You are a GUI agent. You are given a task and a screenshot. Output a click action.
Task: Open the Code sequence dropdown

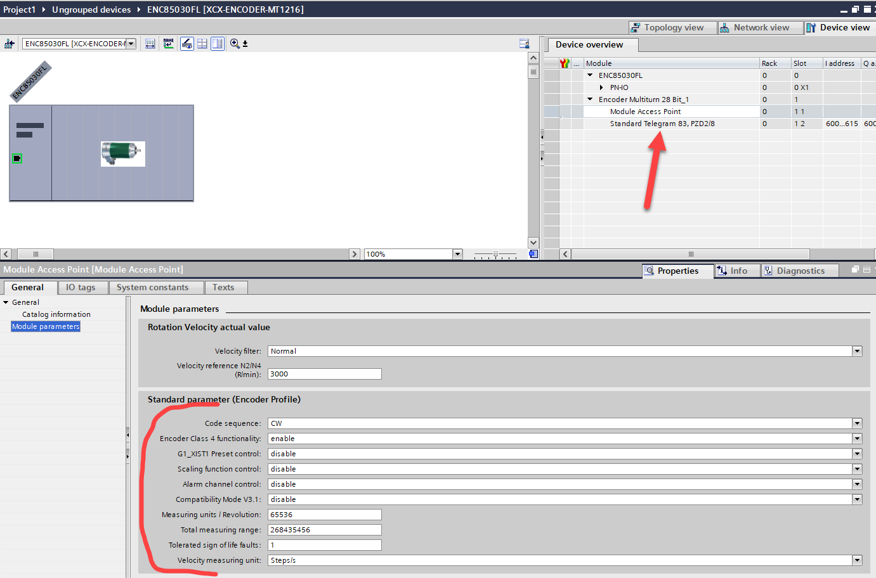pos(857,423)
